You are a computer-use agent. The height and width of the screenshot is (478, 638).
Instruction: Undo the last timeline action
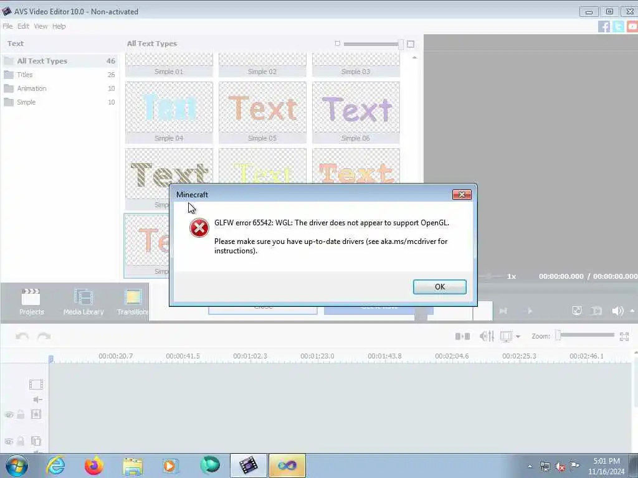click(22, 336)
